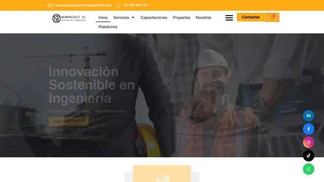Click the email envelope icon in top bar
The width and height of the screenshot is (324, 182).
(x=50, y=6)
